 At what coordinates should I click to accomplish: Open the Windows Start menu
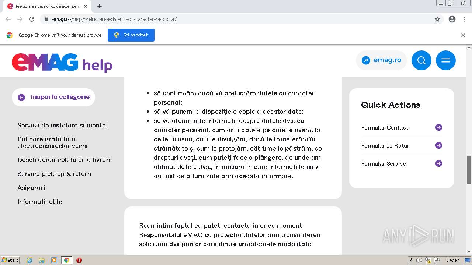tap(10, 260)
